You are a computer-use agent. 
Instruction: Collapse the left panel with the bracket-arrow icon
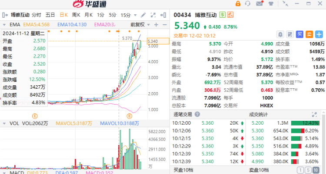click(x=5, y=15)
